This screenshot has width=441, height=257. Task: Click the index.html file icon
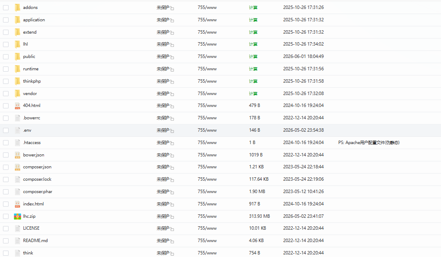18,204
